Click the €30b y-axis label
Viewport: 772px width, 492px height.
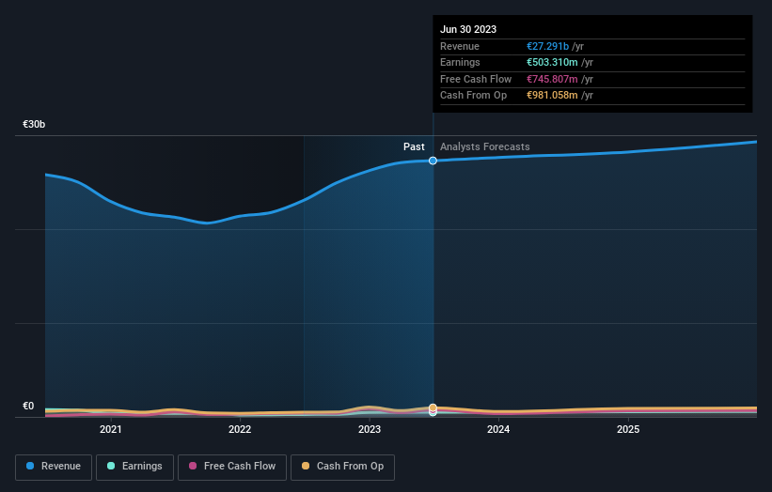coord(34,124)
